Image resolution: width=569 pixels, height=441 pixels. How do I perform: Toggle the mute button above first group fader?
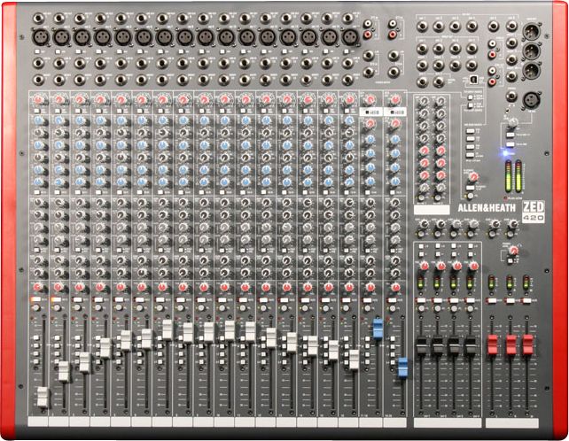click(x=421, y=300)
